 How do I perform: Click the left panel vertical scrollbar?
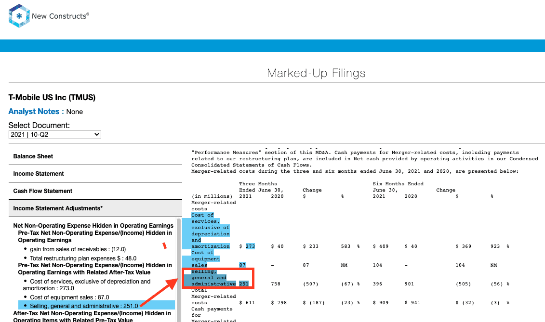click(x=179, y=270)
